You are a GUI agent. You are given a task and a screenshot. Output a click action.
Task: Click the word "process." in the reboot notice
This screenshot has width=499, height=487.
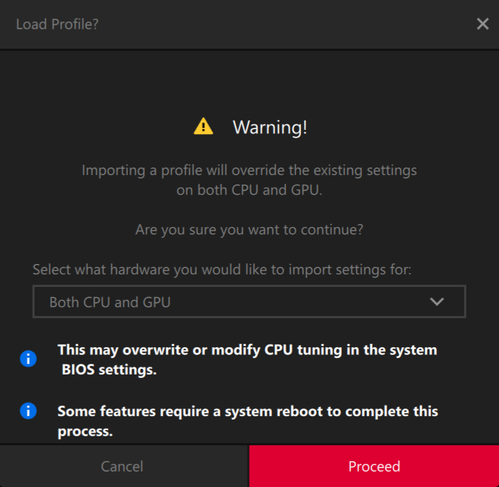(84, 431)
